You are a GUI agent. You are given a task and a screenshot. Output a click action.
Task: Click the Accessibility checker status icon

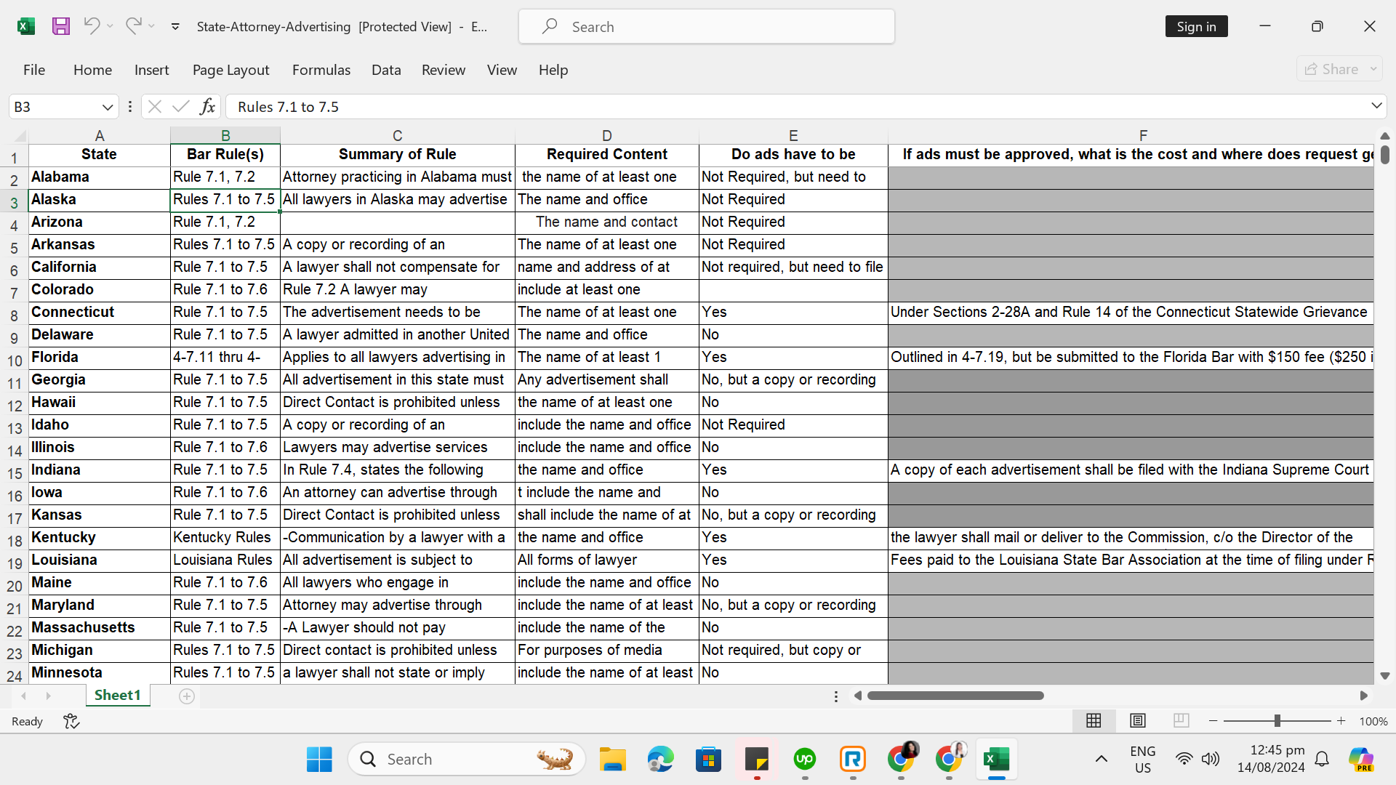tap(71, 721)
